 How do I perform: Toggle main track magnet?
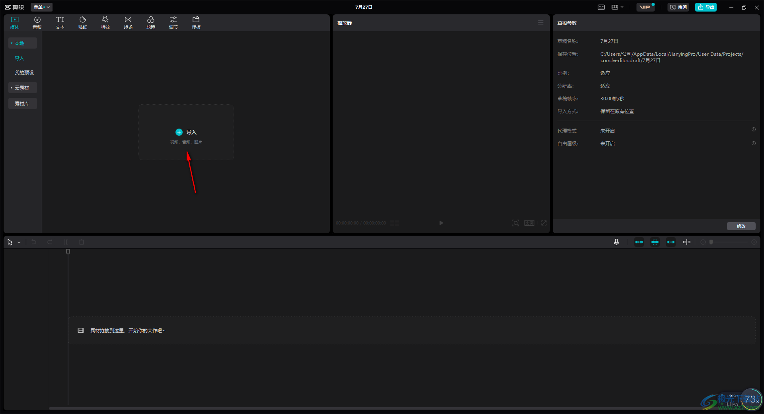click(x=639, y=242)
